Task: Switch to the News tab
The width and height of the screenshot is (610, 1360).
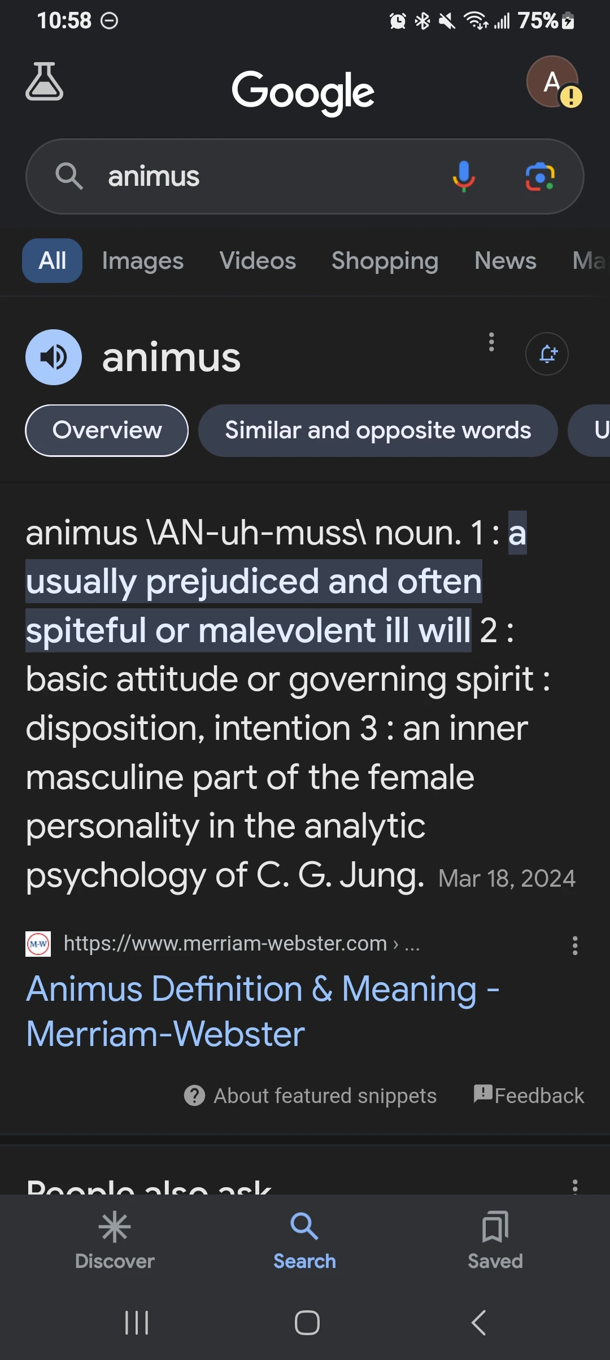Action: pos(506,261)
